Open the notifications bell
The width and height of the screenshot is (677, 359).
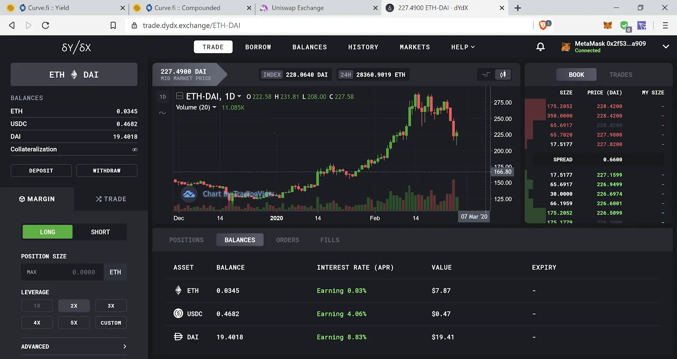click(x=540, y=47)
